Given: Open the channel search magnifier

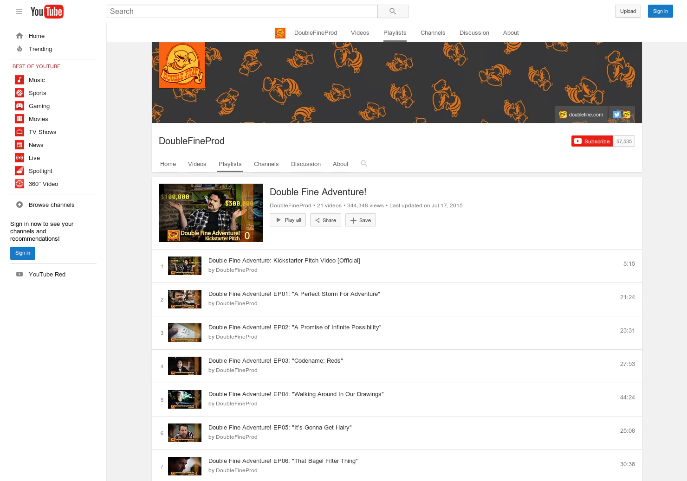Looking at the screenshot, I should click(364, 163).
